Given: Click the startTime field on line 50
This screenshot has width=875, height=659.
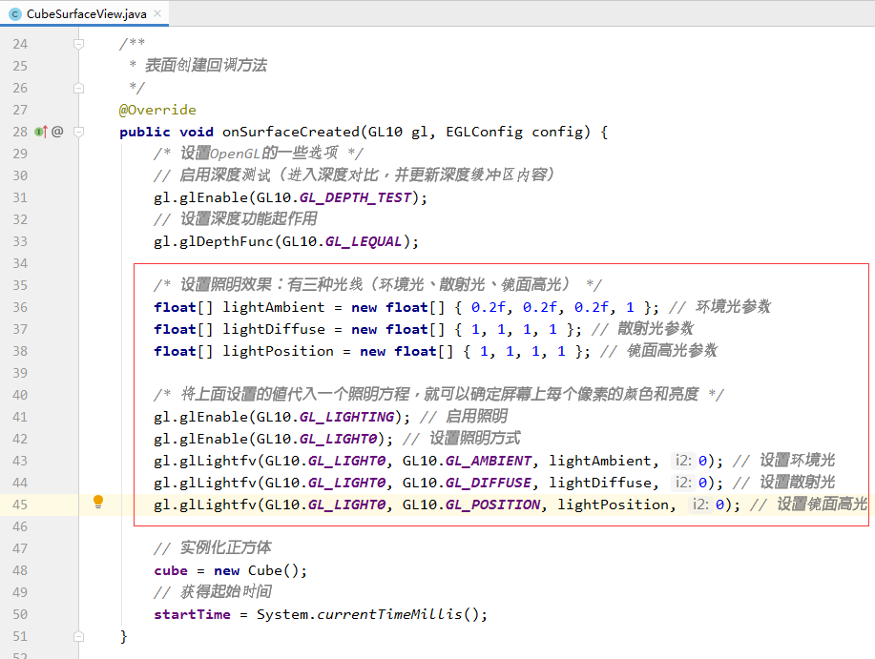Looking at the screenshot, I should [192, 614].
